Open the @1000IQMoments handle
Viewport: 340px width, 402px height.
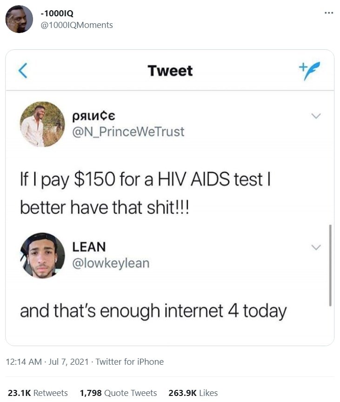tap(77, 25)
